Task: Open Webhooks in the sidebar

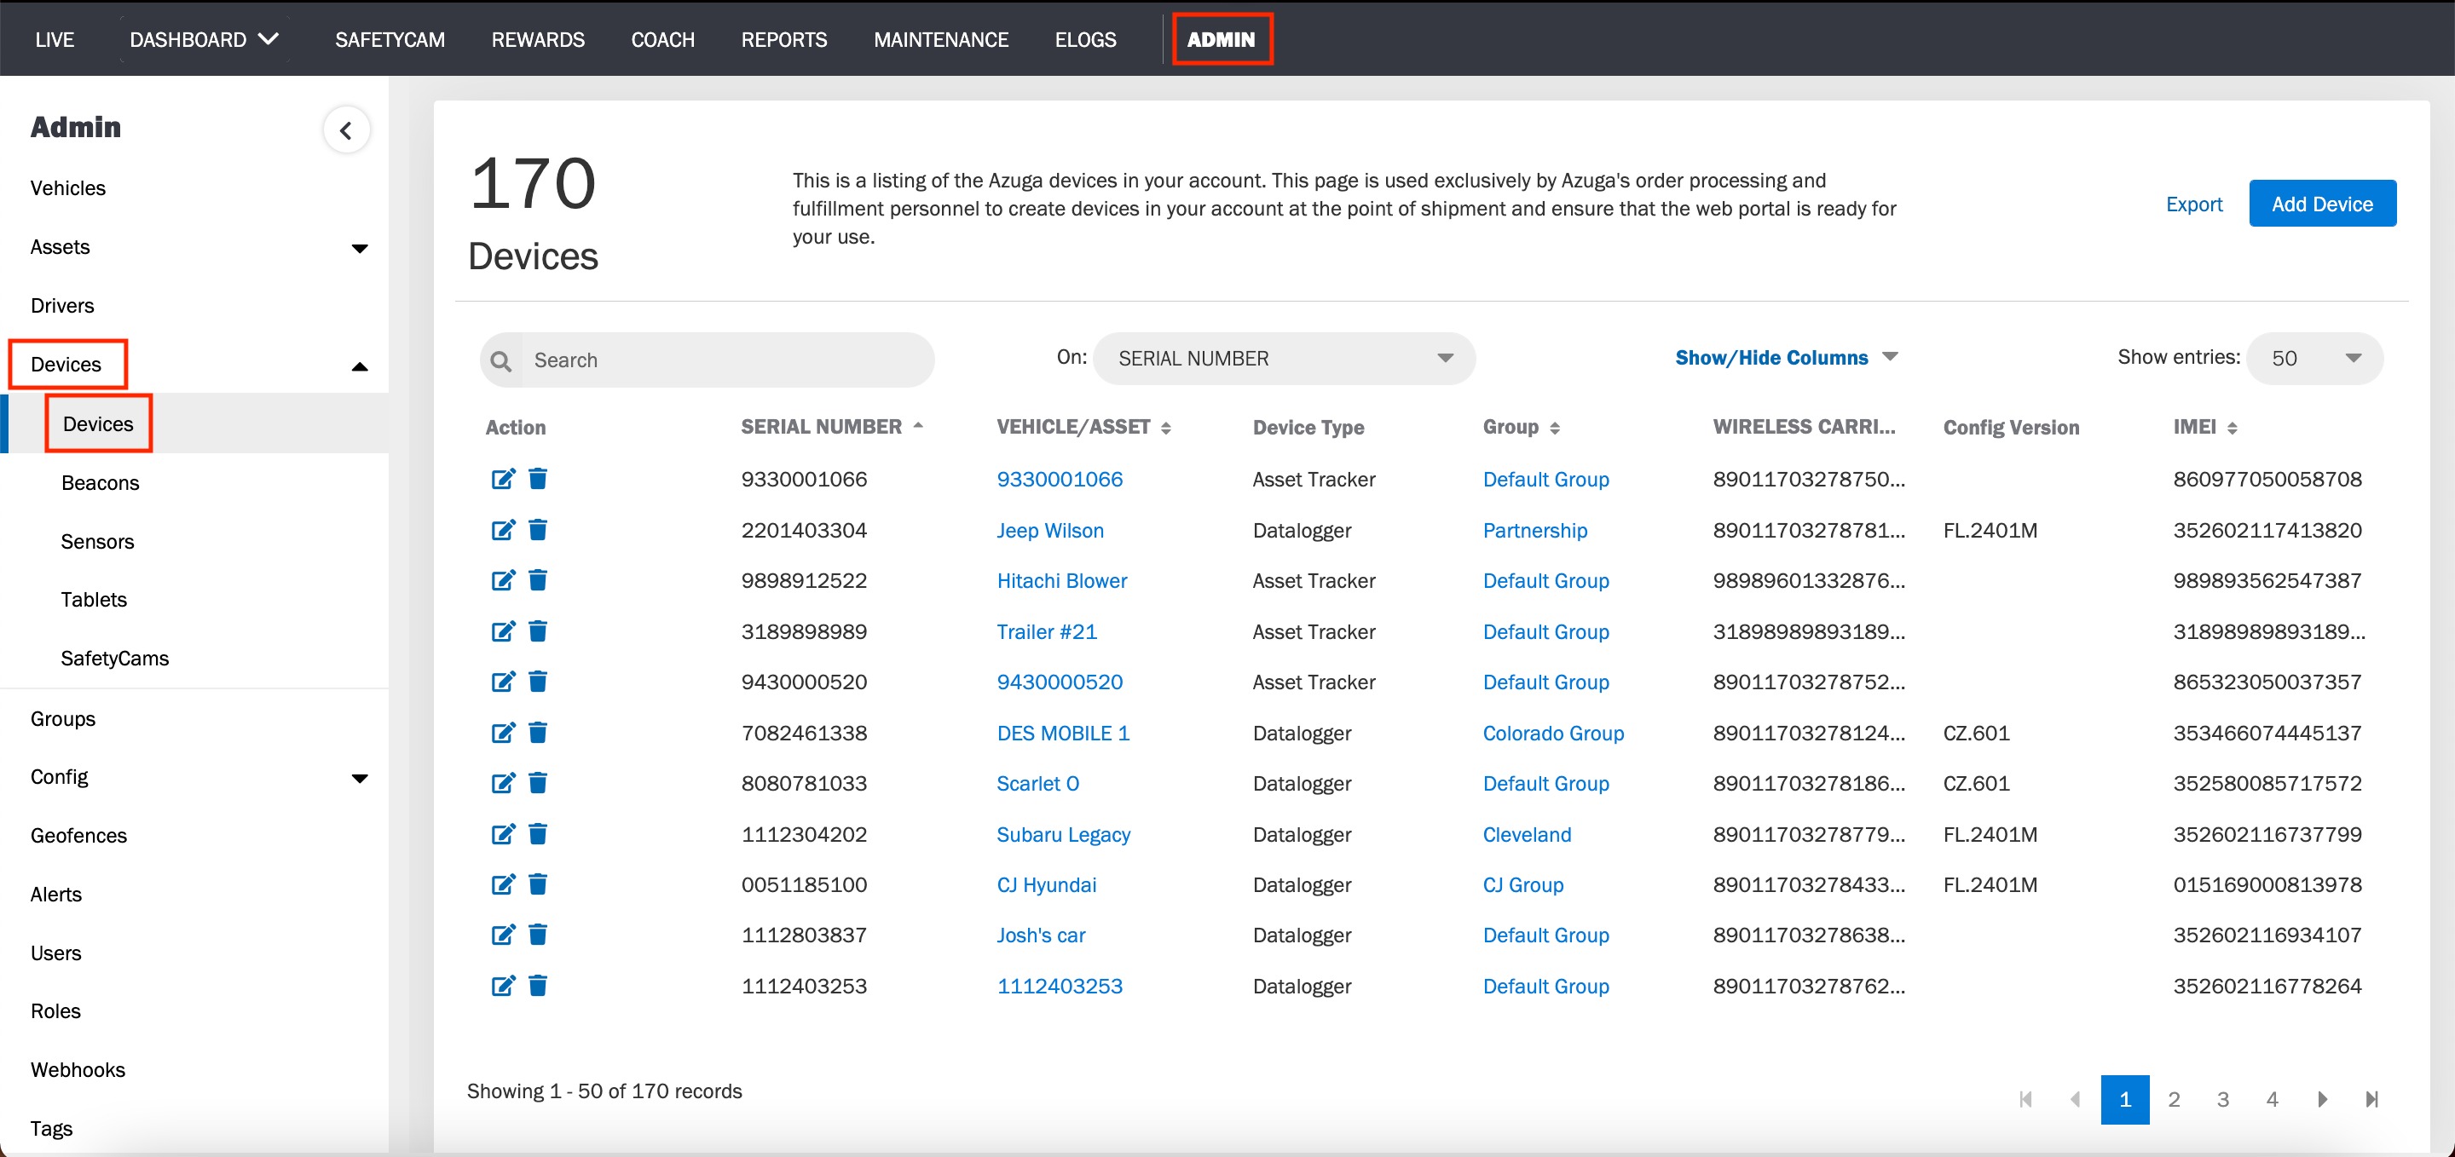Action: point(78,1069)
